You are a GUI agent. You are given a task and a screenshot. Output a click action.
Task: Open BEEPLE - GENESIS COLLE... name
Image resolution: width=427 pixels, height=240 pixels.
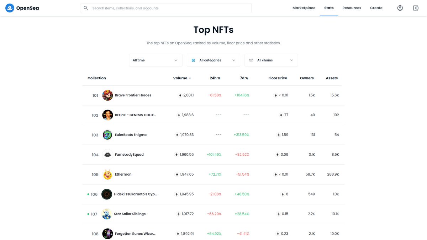(x=136, y=115)
